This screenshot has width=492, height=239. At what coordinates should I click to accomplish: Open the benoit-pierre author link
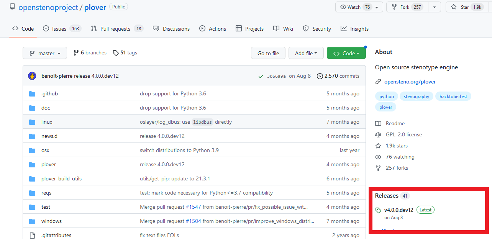[x=57, y=76]
